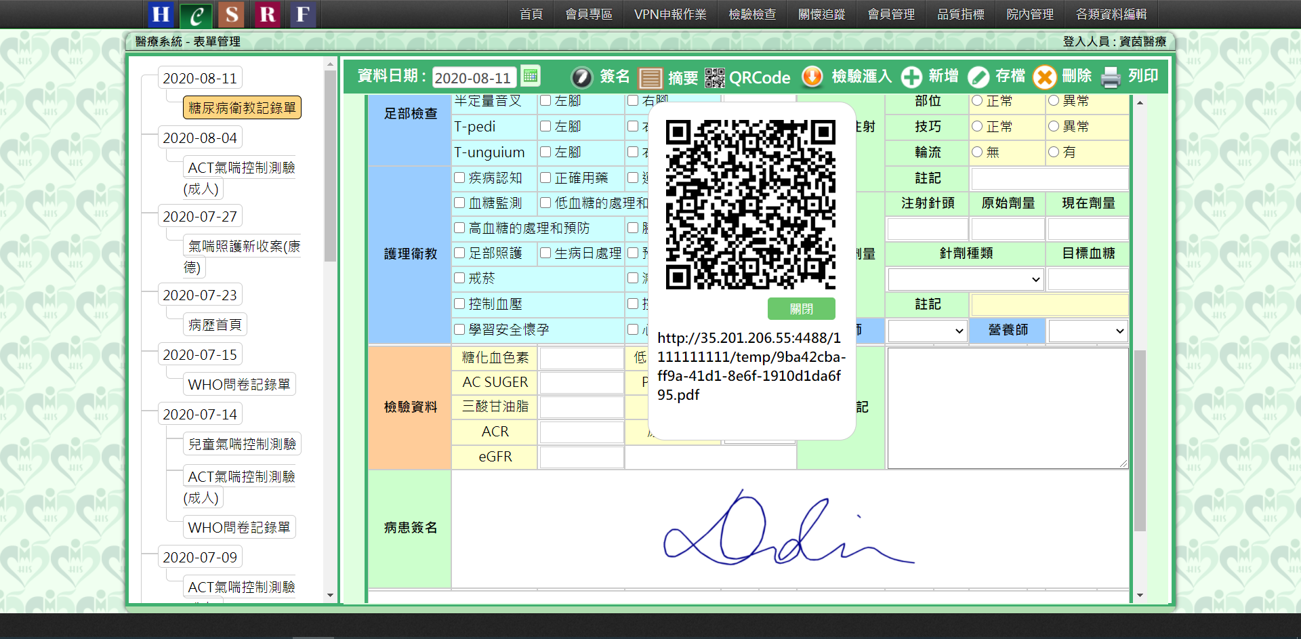Open the dropdown left of 營養師 label
Image resolution: width=1301 pixels, height=639 pixels.
[x=927, y=331]
